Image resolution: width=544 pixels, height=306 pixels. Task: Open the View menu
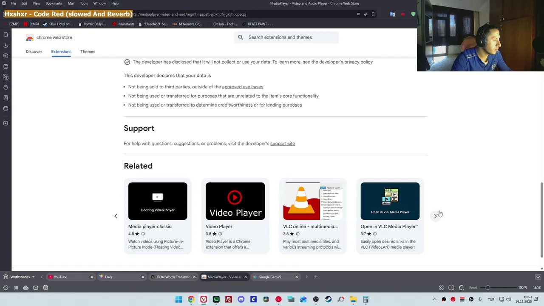(x=37, y=3)
